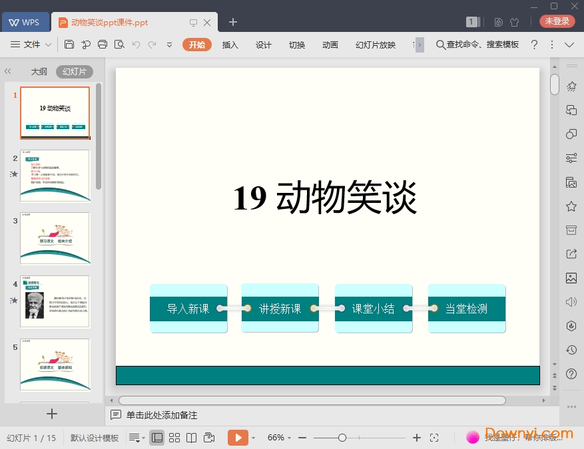Select the Print icon

click(x=102, y=45)
